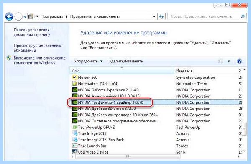Click Sonix publisher cell
251x164 pixels.
[181, 152]
